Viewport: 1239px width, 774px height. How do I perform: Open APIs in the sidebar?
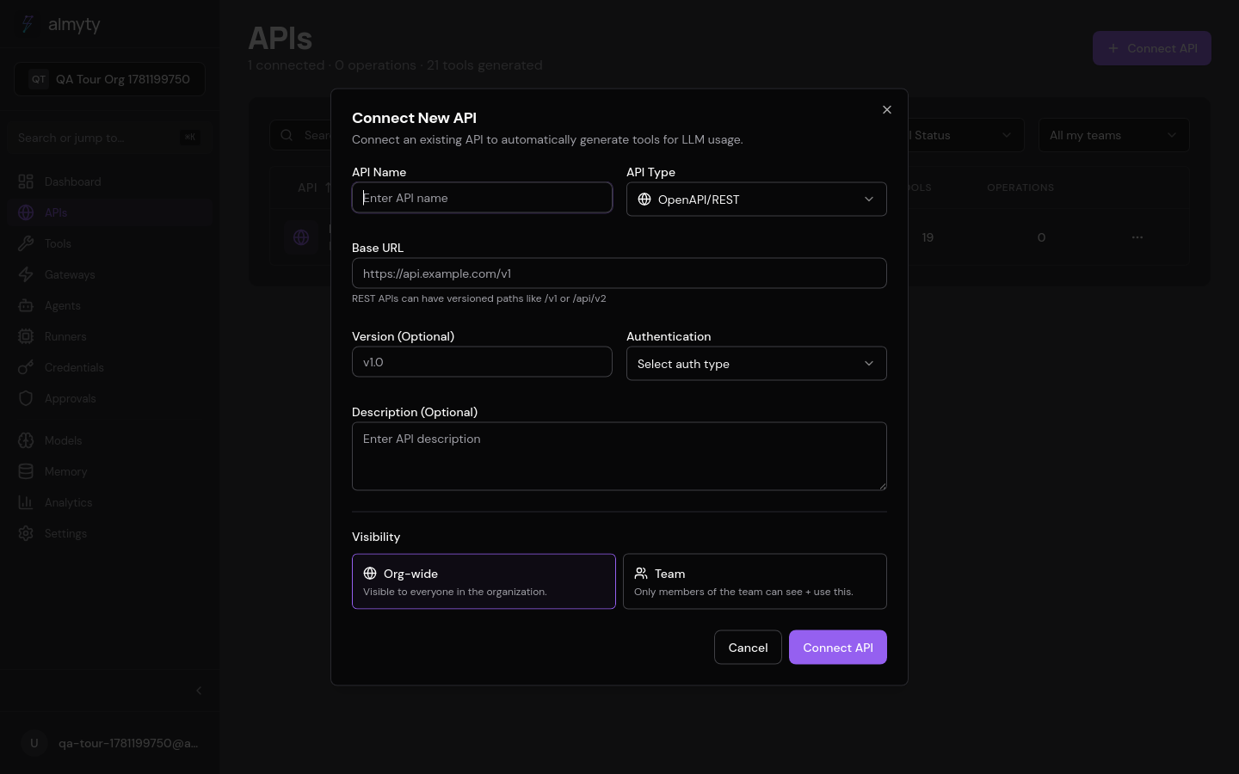point(109,212)
